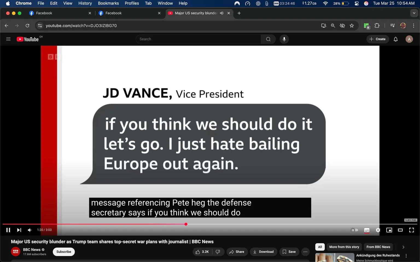Image resolution: width=420 pixels, height=262 pixels.
Task: Open the notifications bell
Action: click(x=395, y=39)
